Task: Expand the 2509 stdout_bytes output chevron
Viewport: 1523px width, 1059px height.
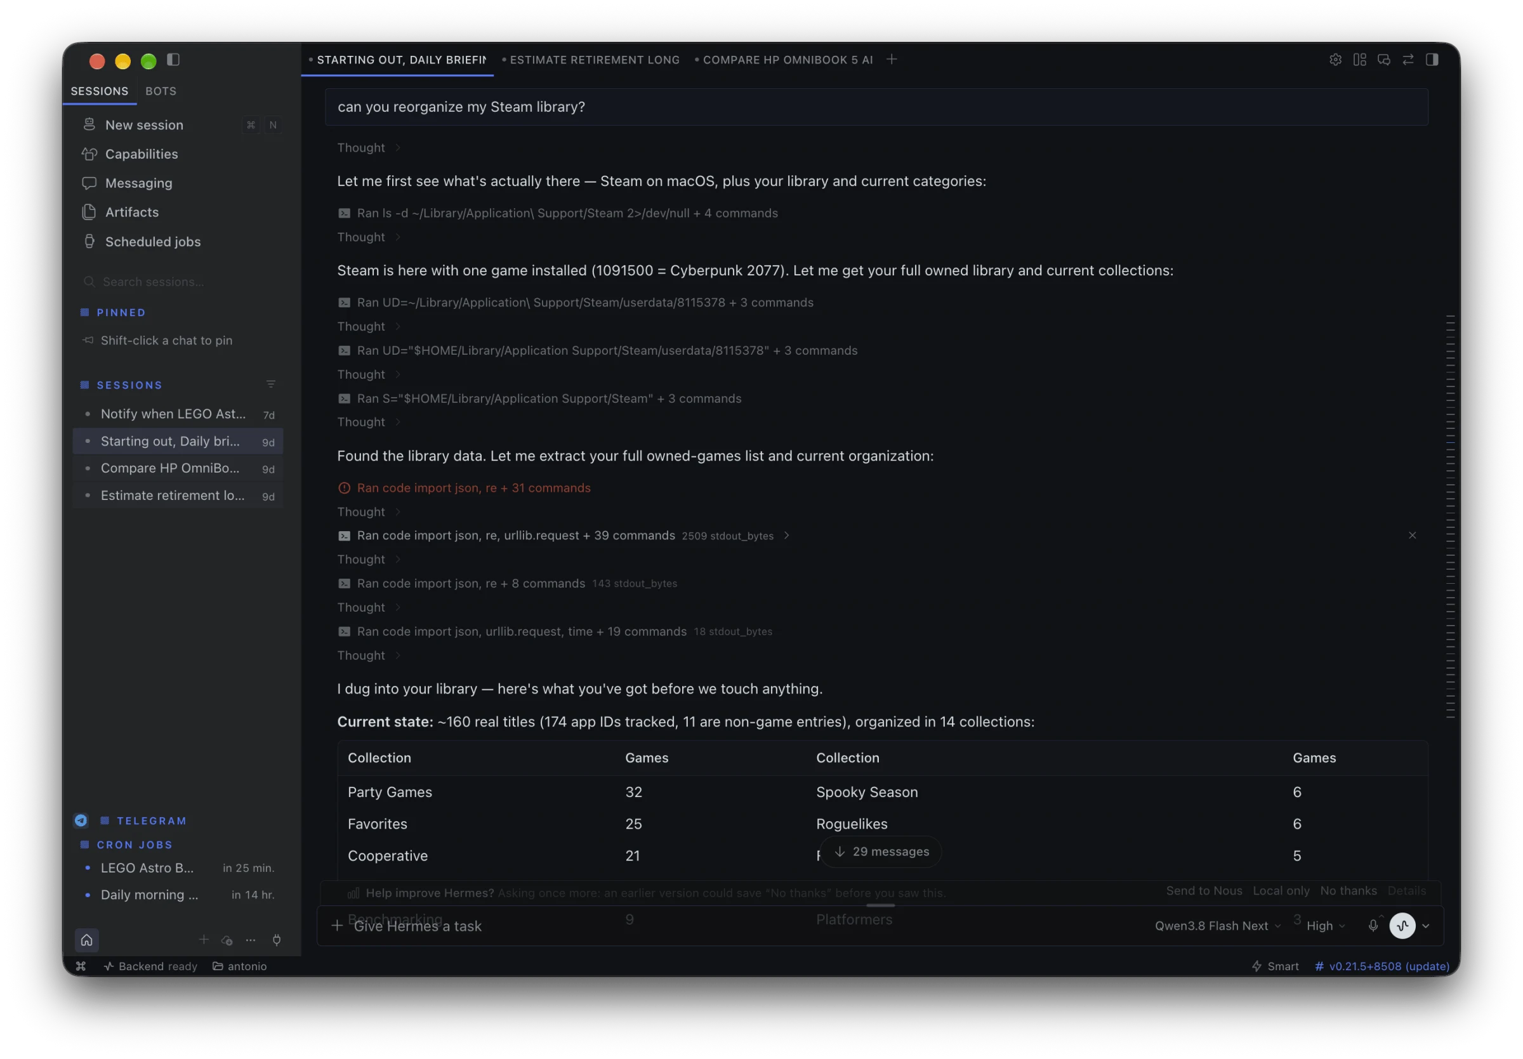Action: click(x=787, y=536)
